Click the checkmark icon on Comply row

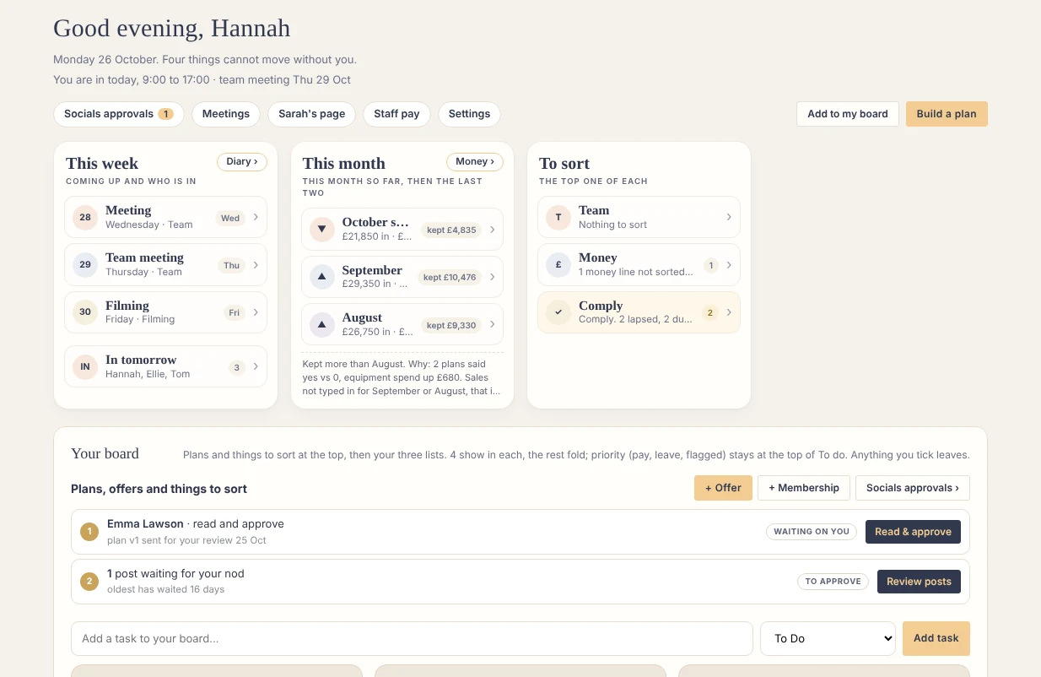point(558,312)
